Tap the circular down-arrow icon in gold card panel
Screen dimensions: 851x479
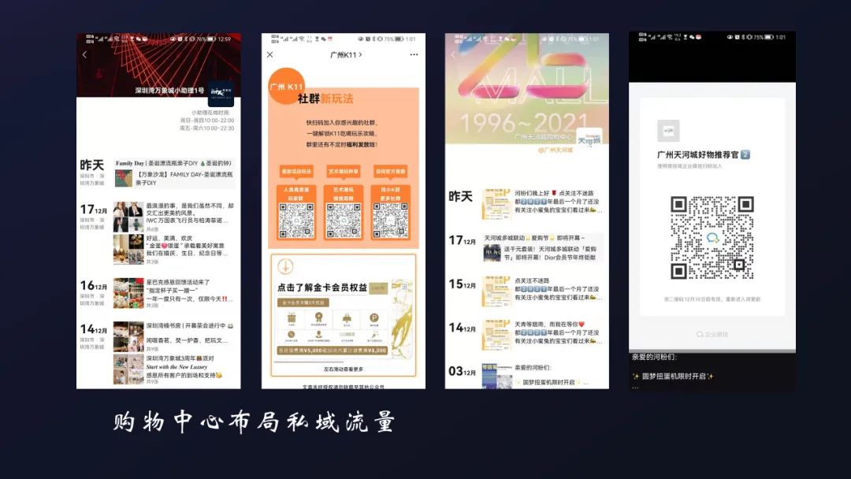click(x=285, y=266)
